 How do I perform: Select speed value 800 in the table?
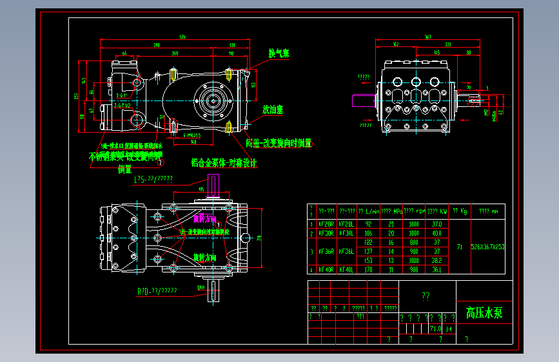[x=414, y=242]
